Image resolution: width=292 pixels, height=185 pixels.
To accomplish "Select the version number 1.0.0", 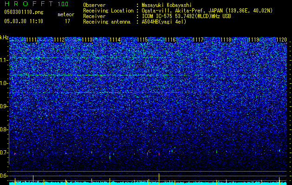I will [x=63, y=4].
